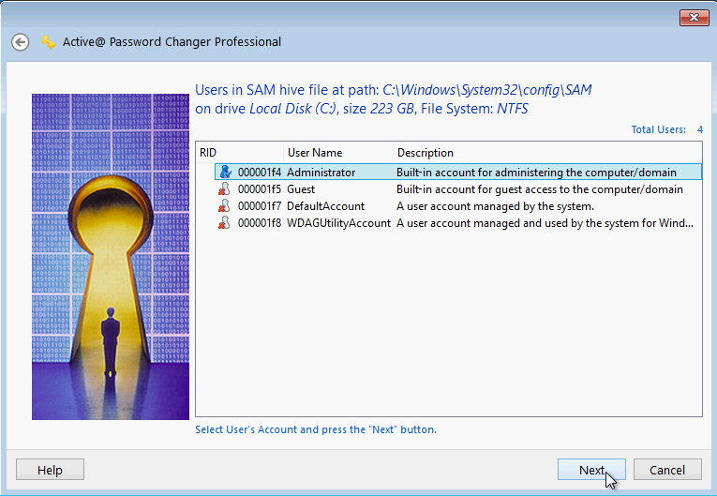Click description 'Built-in account for administering the computer/domain'
Viewport: 717px width, 496px height.
click(x=536, y=173)
